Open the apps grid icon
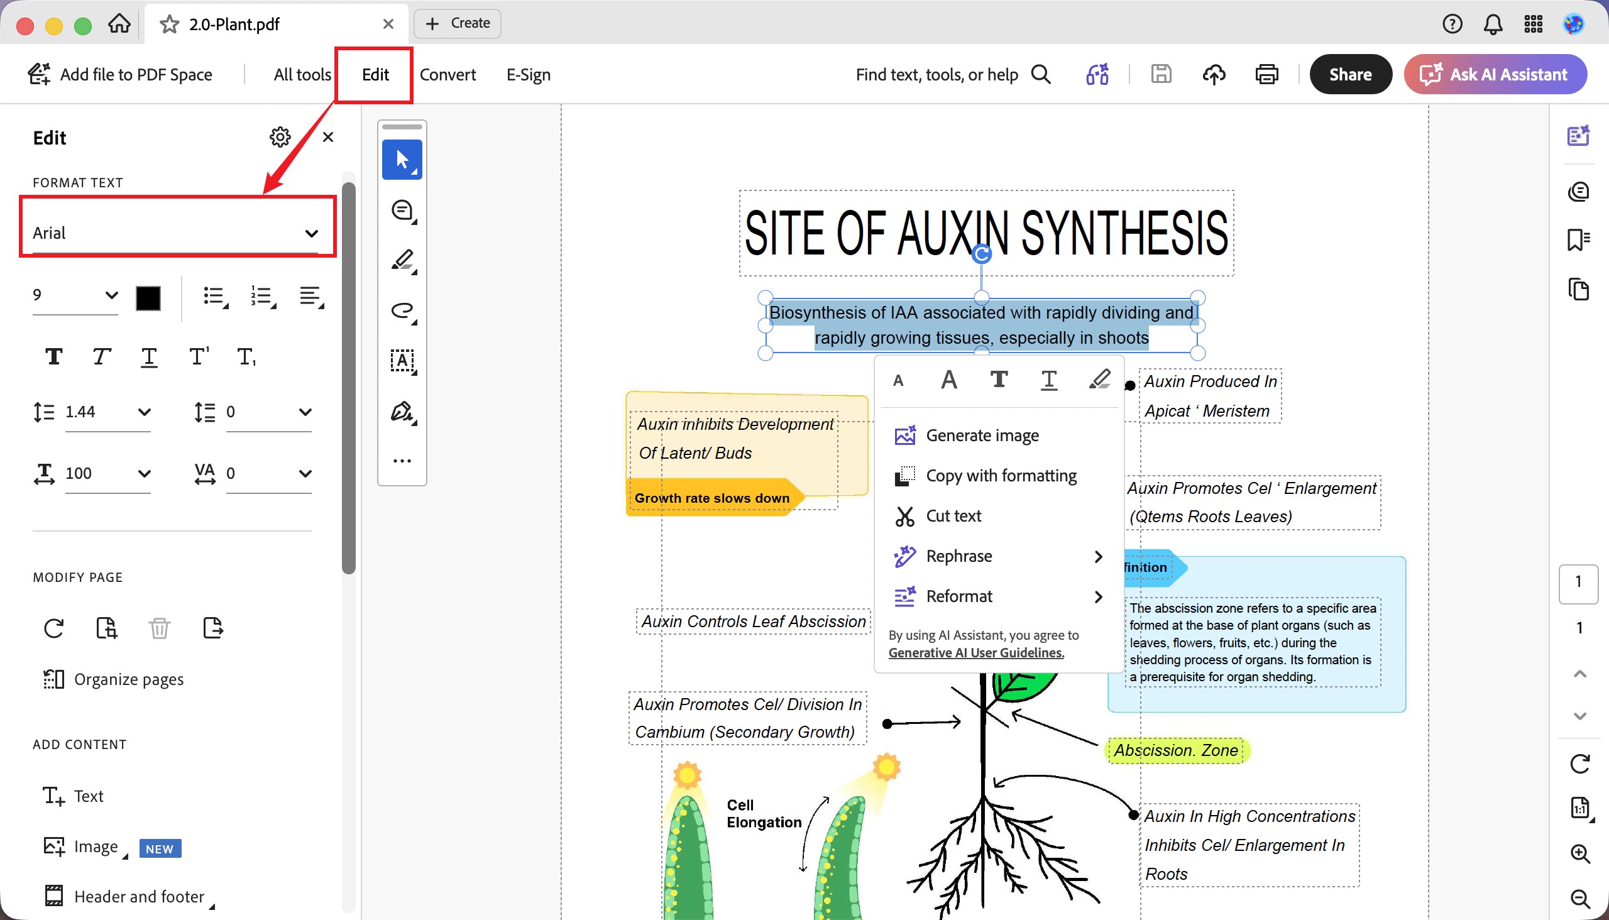 pos(1533,24)
